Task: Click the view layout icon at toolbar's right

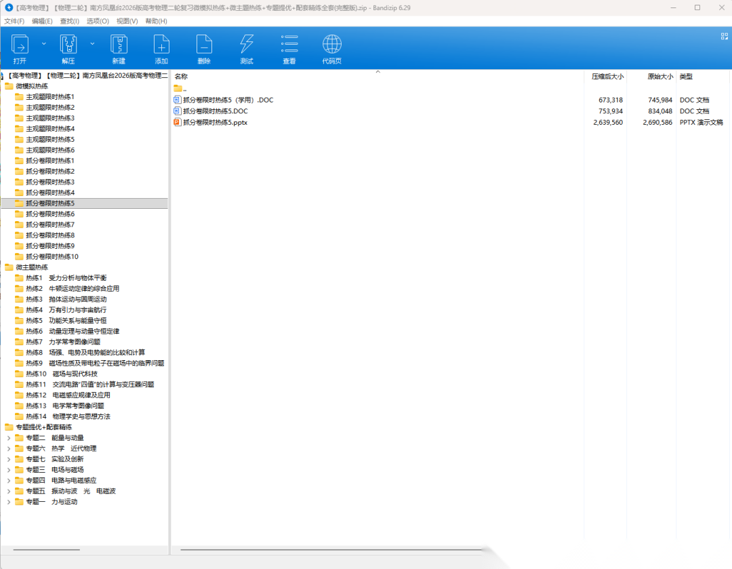Action: pos(723,36)
